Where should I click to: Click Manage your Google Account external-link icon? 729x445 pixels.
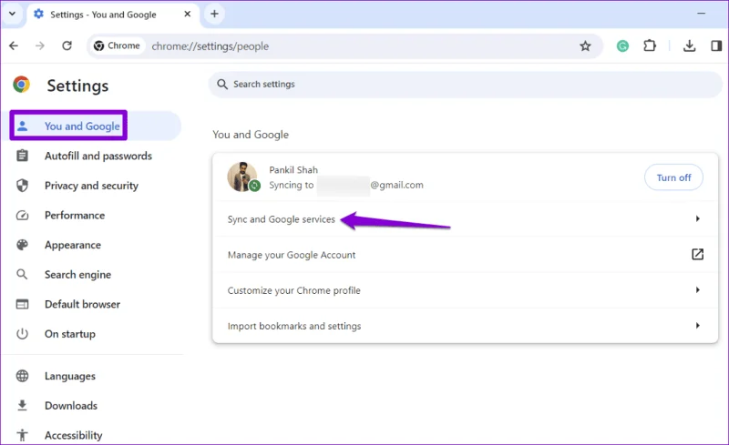697,254
